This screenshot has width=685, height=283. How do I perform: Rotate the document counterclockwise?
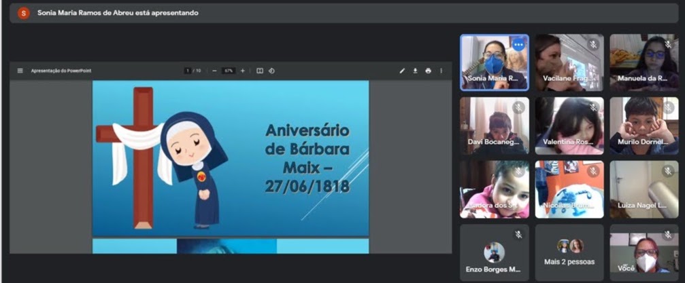click(271, 71)
